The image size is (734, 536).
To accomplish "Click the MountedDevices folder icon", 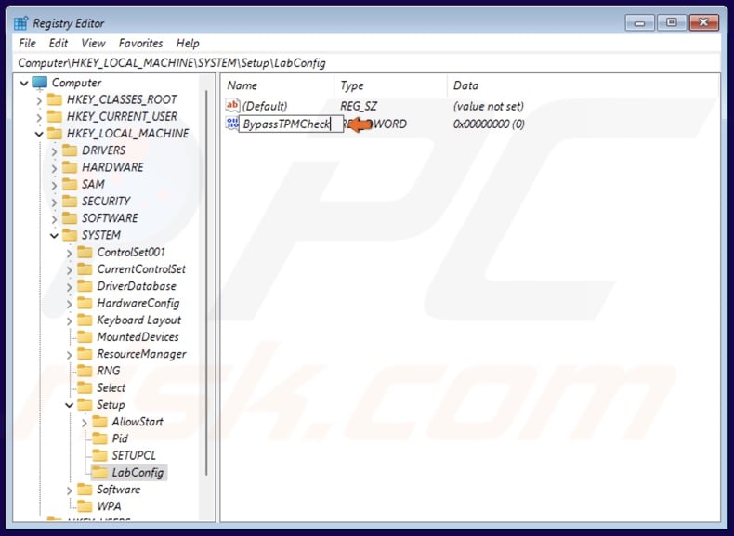I will 85,336.
